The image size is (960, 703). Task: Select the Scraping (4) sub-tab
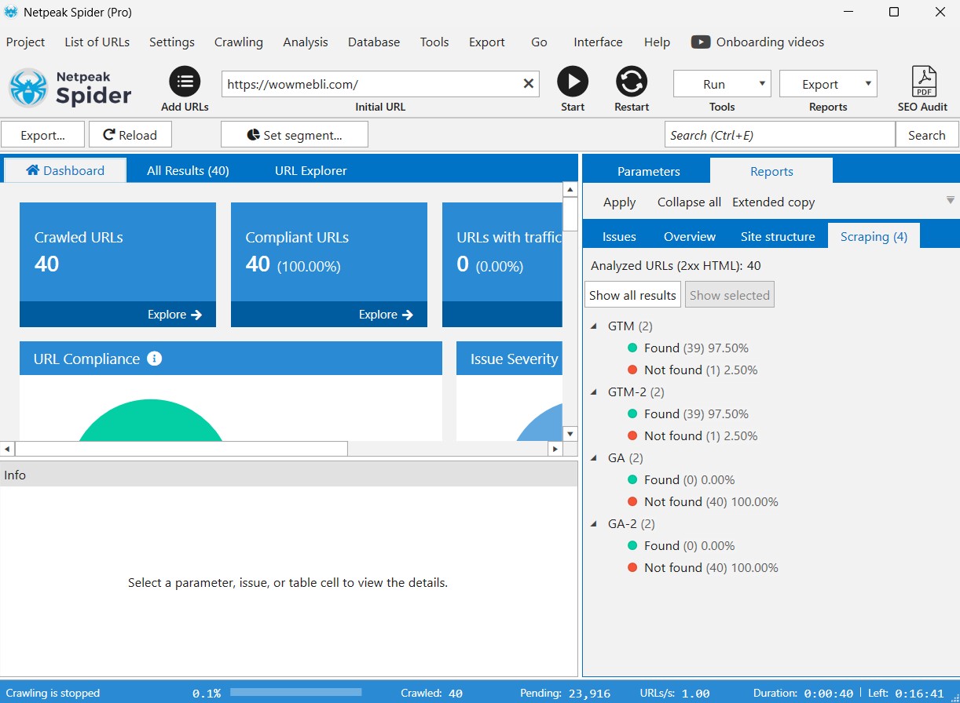pyautogui.click(x=874, y=236)
